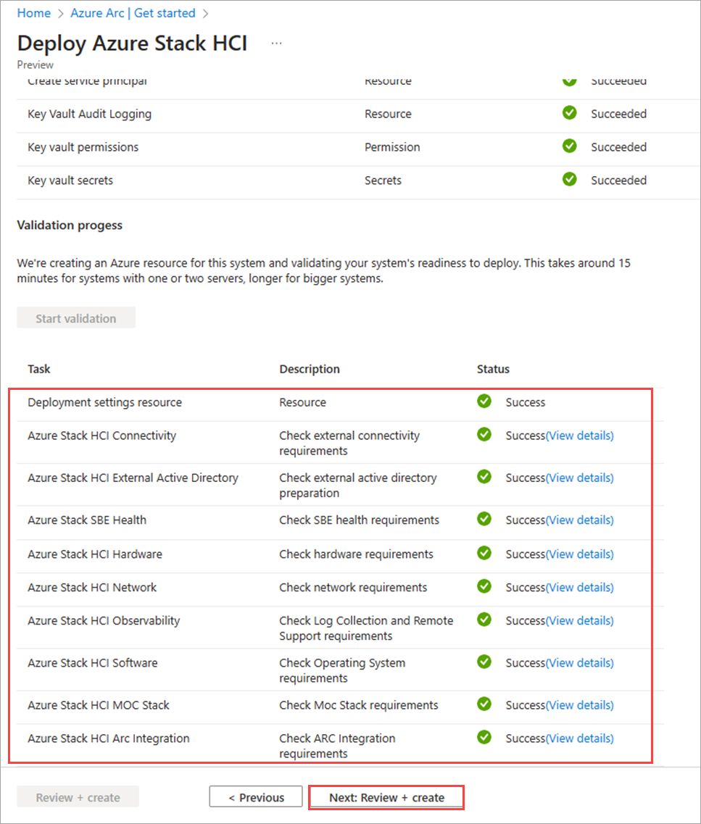Click the success icon for External Active Directory
Image resolution: width=701 pixels, height=824 pixels.
pos(484,477)
